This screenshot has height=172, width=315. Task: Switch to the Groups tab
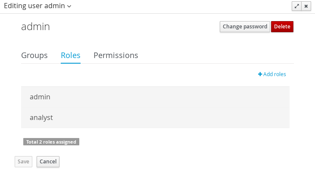point(34,55)
